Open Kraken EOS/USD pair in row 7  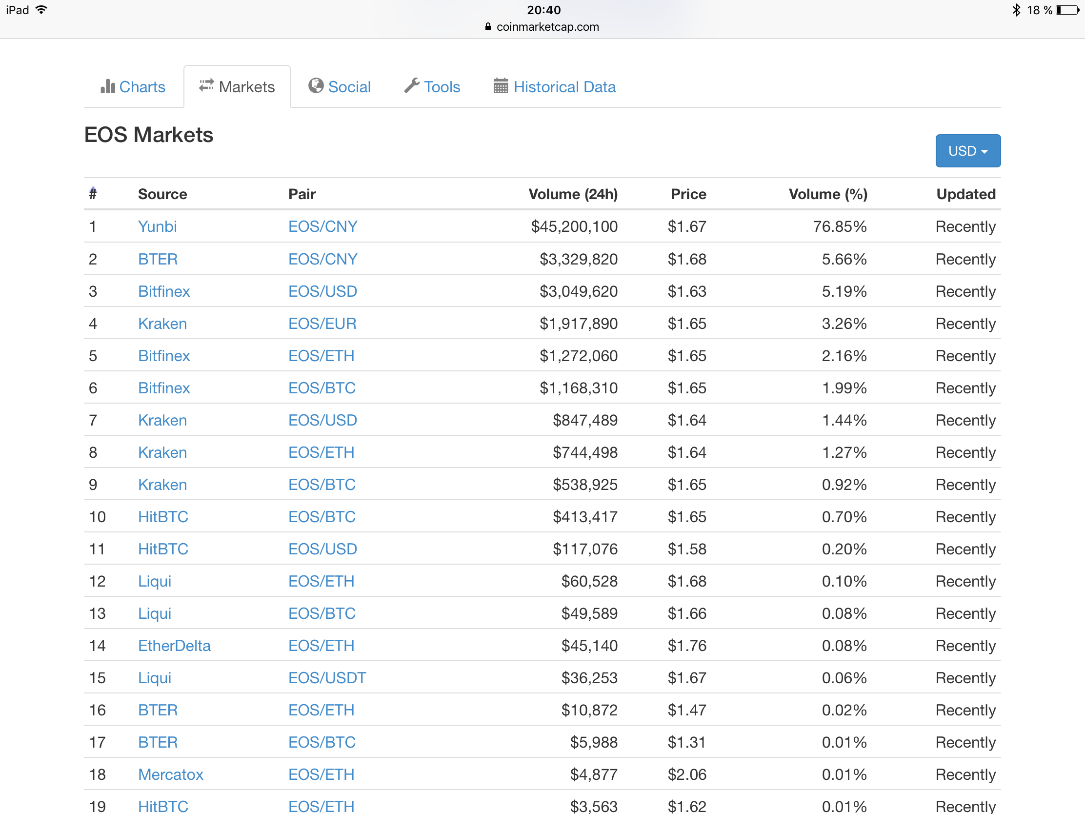pos(323,421)
